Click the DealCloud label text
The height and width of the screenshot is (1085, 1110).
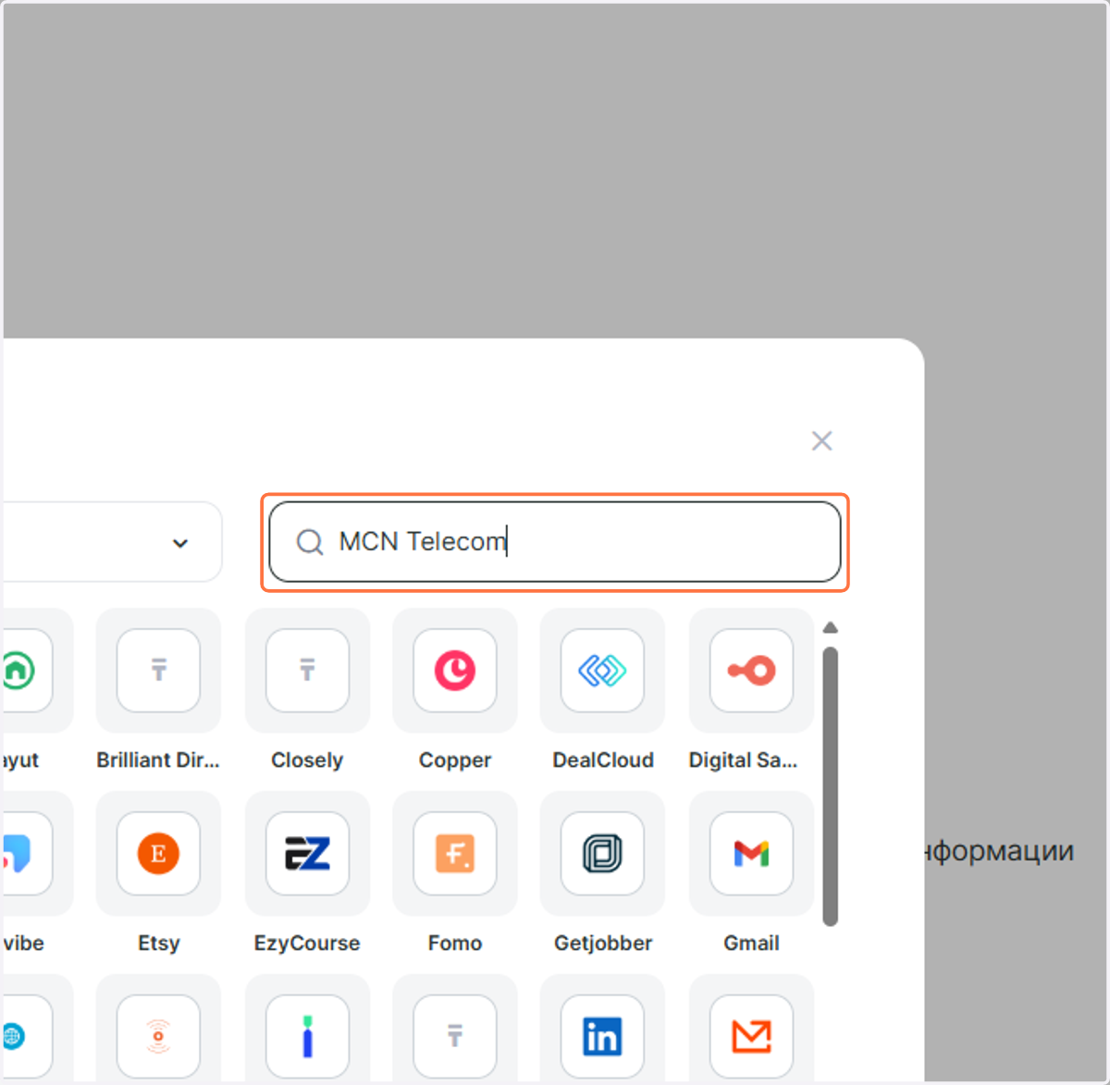603,760
